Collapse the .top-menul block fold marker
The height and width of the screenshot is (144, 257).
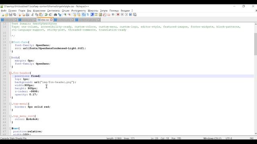point(10,104)
